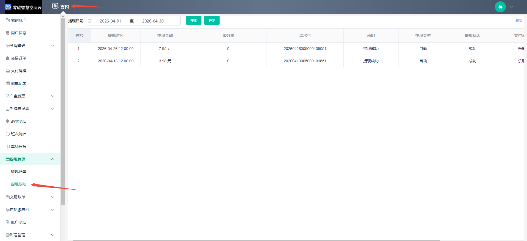Click the 退款明细 icon in sidebar
Screen dimensions: 527x241
tap(8, 121)
